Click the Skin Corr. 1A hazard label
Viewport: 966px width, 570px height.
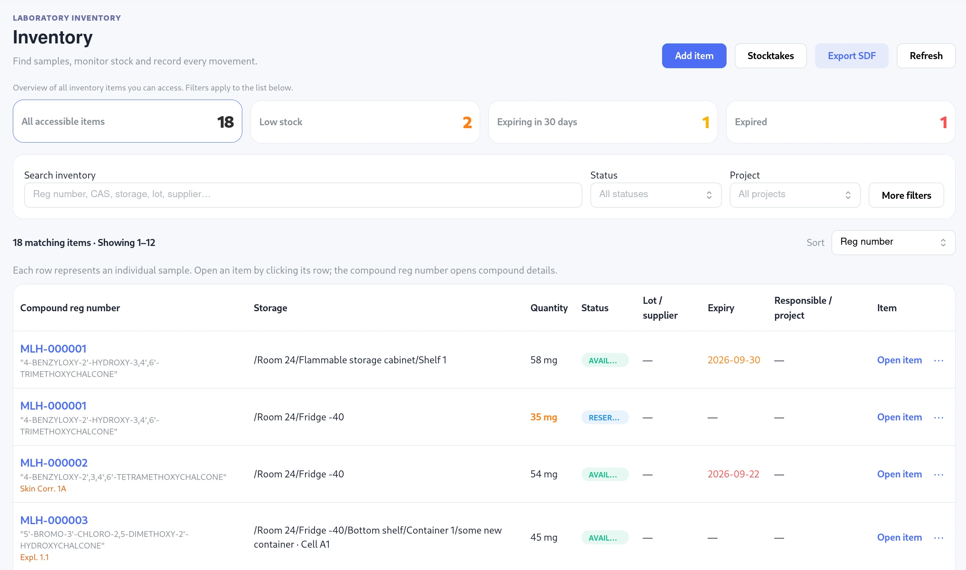coord(43,489)
